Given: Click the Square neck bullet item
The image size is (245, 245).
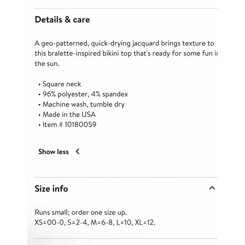Looking at the screenshot, I should click(62, 84).
